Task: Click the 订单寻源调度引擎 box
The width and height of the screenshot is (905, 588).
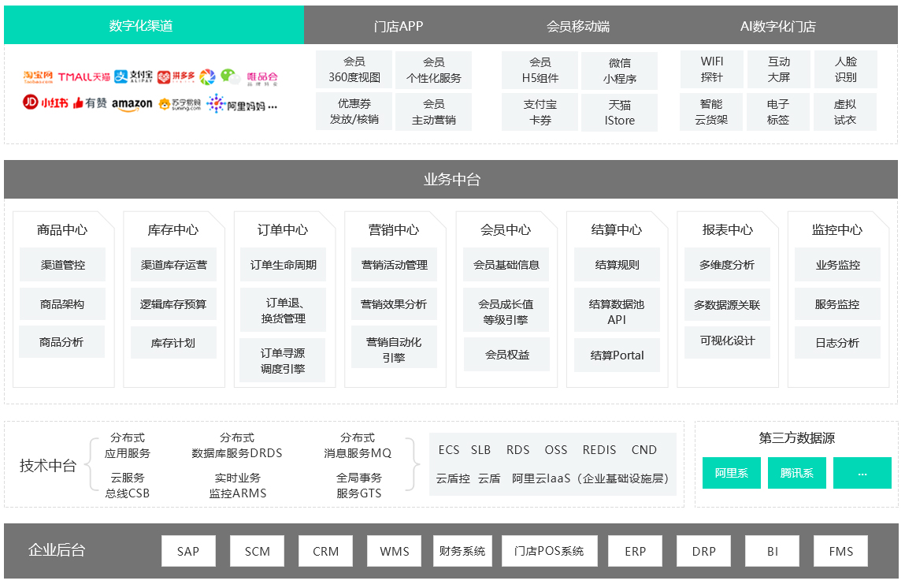Action: point(282,360)
